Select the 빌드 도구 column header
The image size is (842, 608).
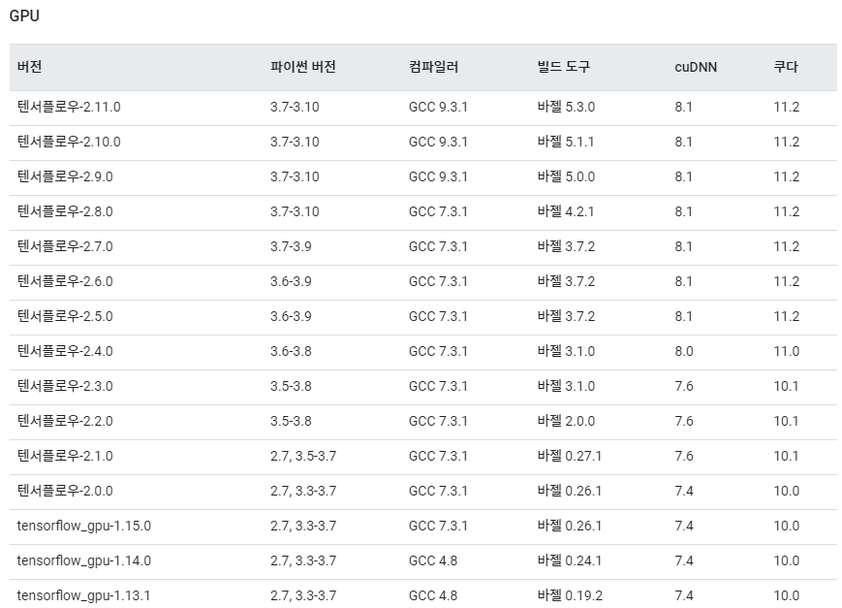[x=563, y=67]
